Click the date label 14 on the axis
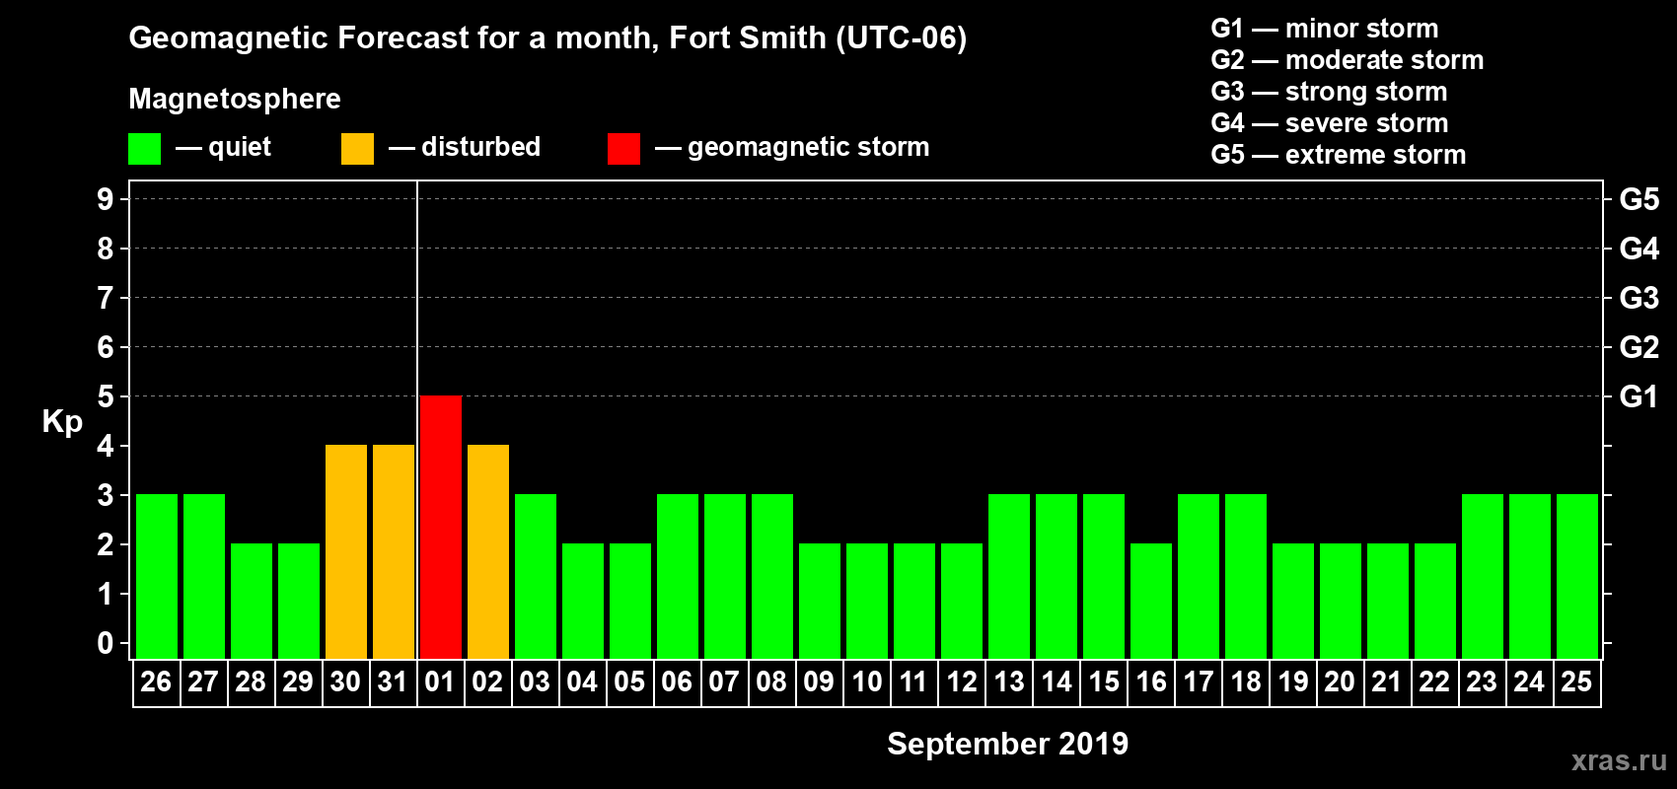The image size is (1677, 789). pos(1057,682)
